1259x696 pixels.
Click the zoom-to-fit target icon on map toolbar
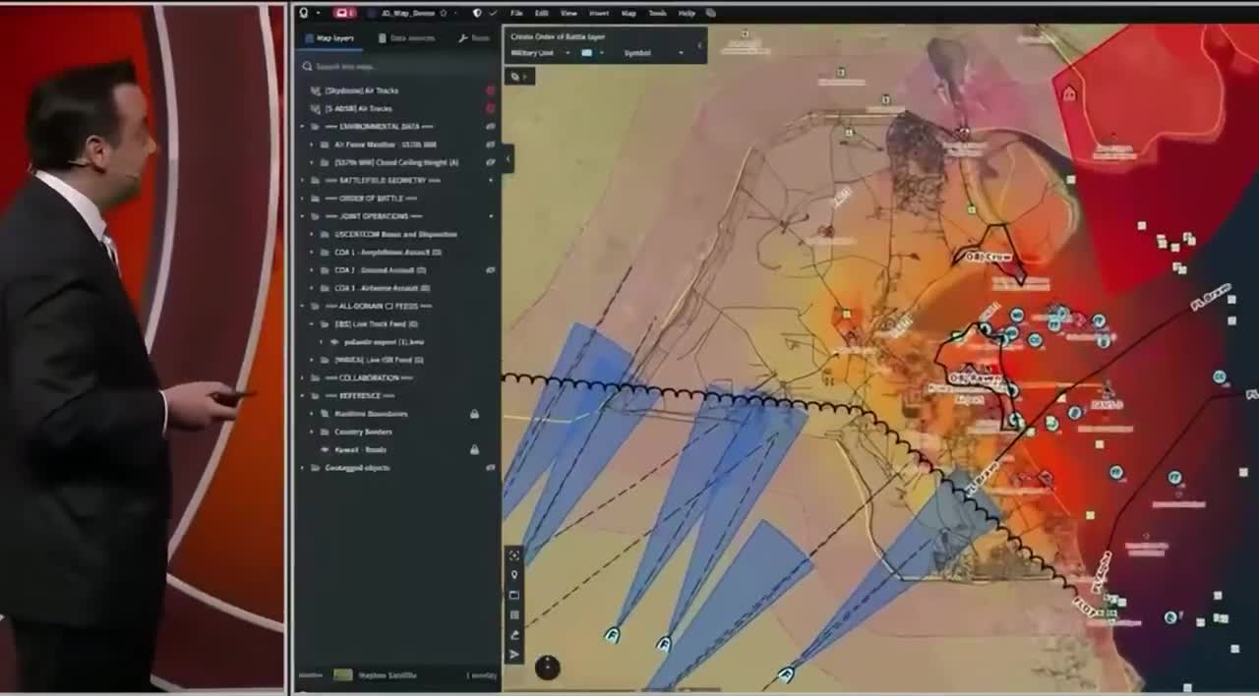(513, 555)
